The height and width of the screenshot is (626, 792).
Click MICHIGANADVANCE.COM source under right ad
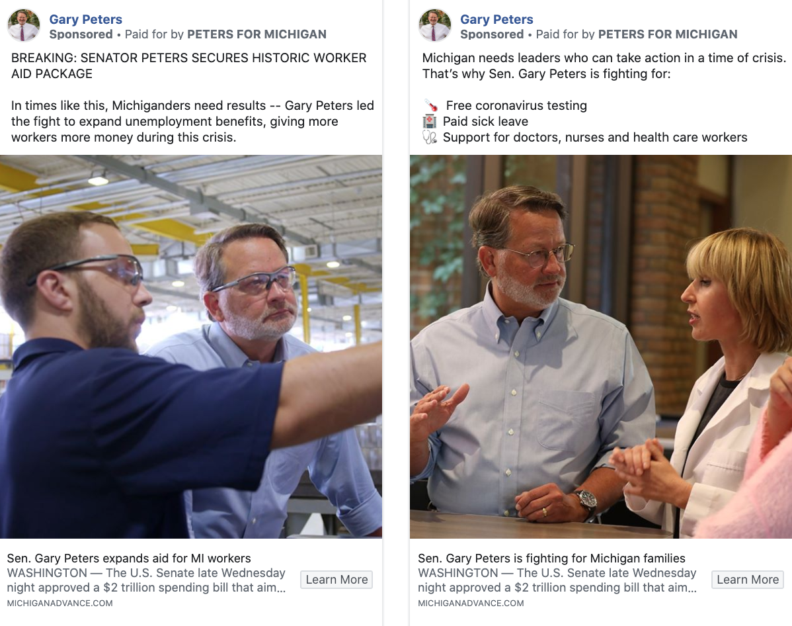(471, 604)
